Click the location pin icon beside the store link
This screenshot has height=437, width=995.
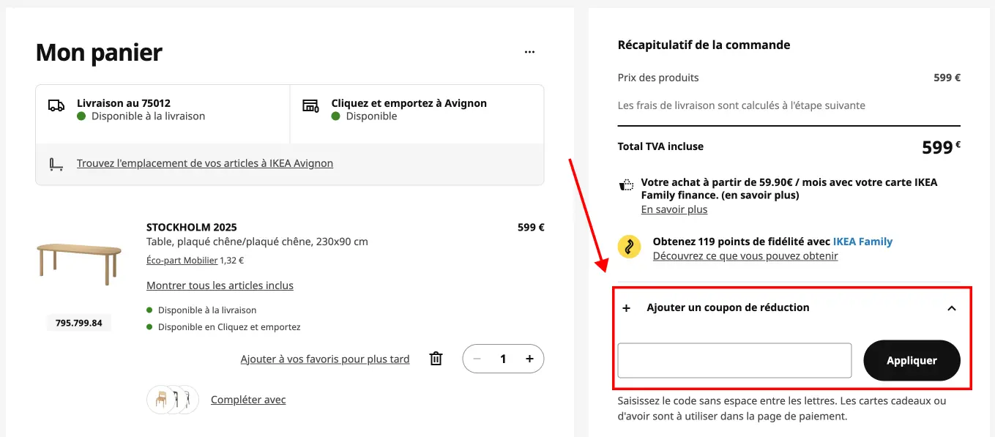click(56, 163)
